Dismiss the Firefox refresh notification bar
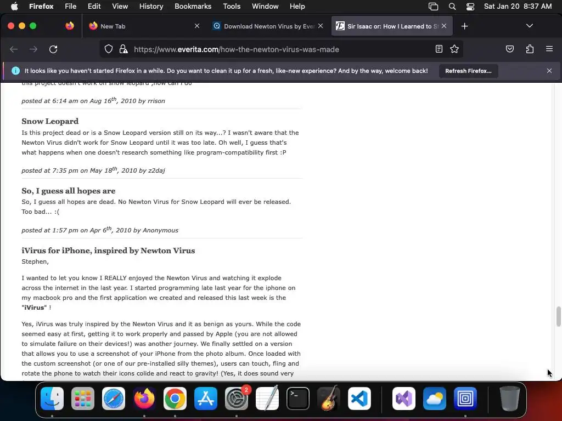562x421 pixels. (549, 71)
